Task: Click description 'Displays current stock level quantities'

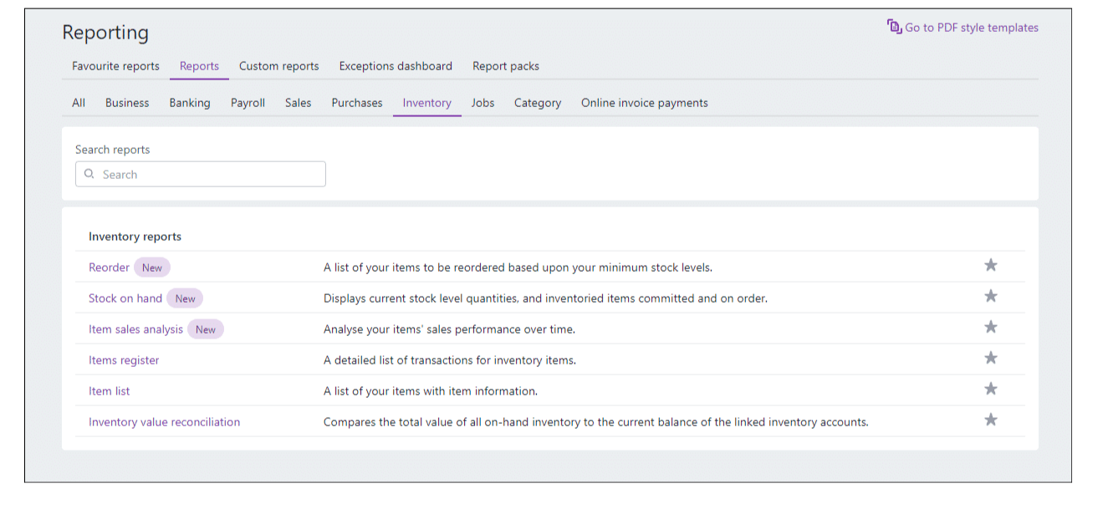Action: click(x=545, y=298)
